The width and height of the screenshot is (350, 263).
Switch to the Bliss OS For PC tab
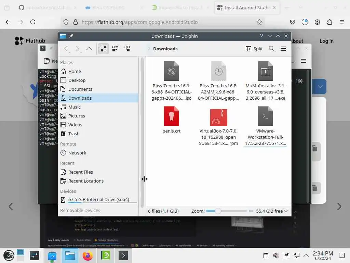[114, 8]
